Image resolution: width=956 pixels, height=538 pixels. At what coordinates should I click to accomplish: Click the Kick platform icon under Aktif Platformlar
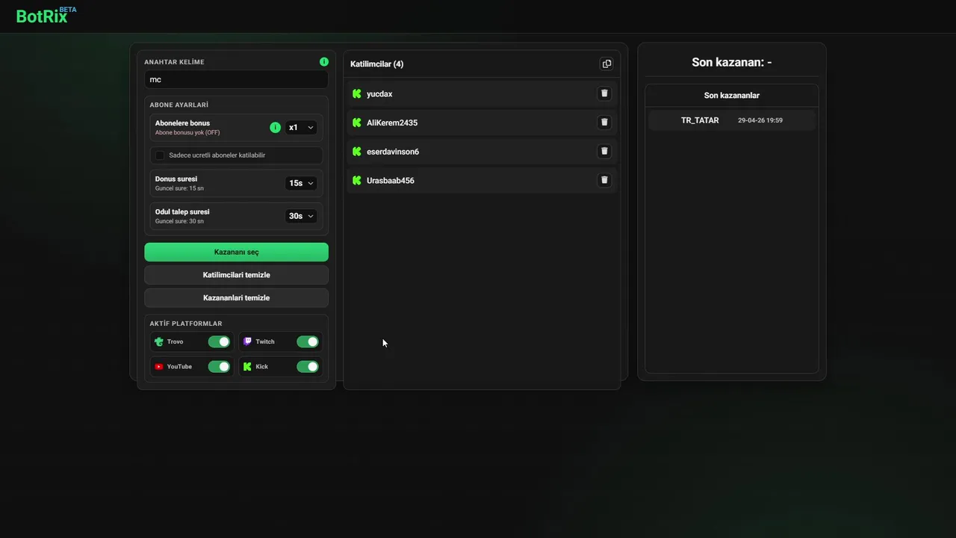[248, 367]
